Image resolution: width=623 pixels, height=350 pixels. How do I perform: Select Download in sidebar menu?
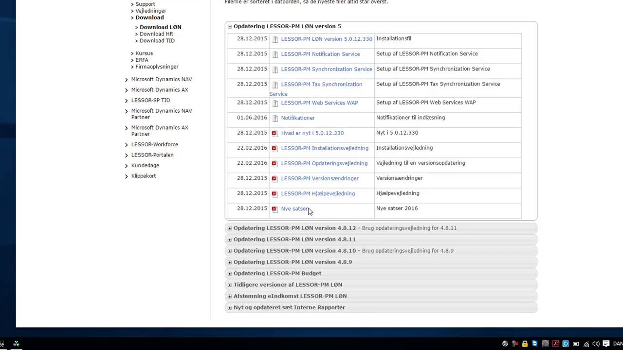(x=149, y=17)
